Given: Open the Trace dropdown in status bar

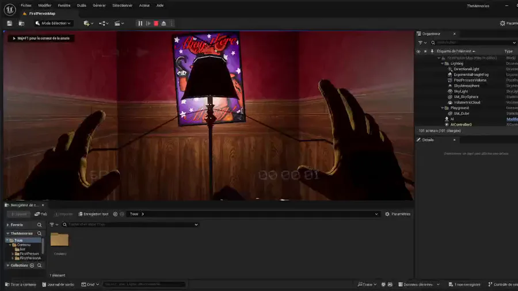Looking at the screenshot, I should [x=367, y=285].
